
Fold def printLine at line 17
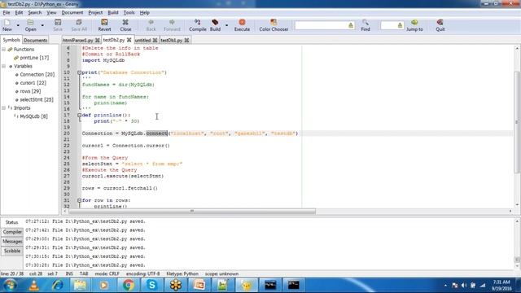pos(79,115)
